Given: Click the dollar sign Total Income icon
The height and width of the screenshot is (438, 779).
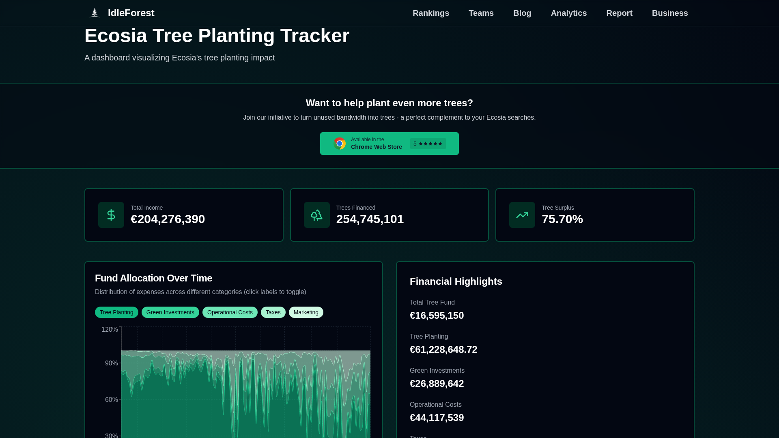Looking at the screenshot, I should (x=111, y=215).
